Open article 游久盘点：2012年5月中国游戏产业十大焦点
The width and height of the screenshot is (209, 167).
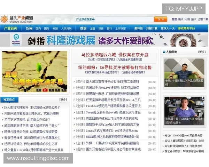[x=34, y=150]
